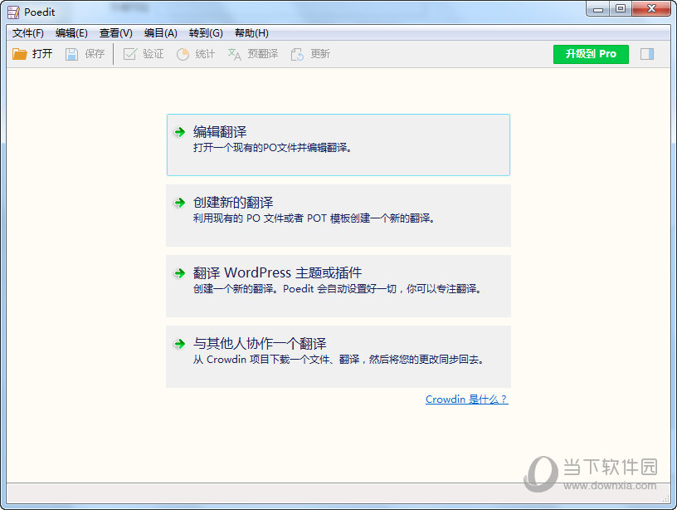This screenshot has height=510, width=677.
Task: Open the 转到(G) menu
Action: coord(206,33)
